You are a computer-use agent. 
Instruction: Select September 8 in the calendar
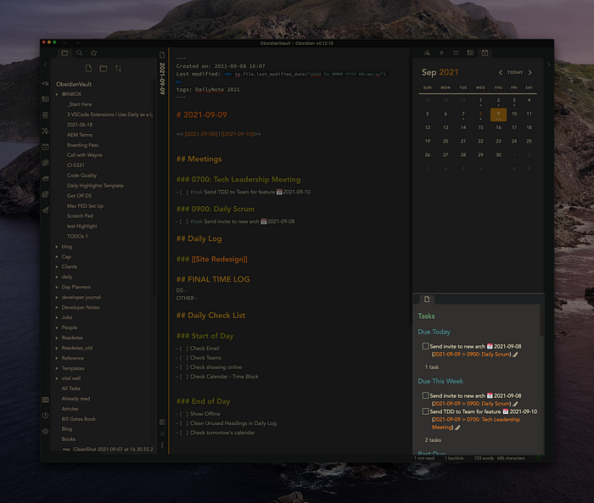point(480,114)
